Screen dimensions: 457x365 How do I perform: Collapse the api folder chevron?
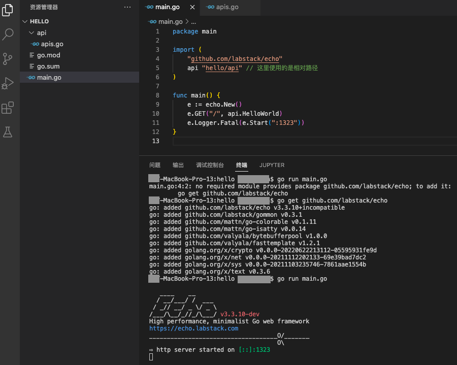pos(31,32)
